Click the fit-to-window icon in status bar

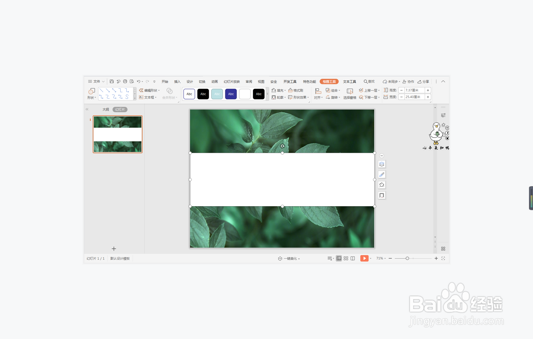[443, 258]
